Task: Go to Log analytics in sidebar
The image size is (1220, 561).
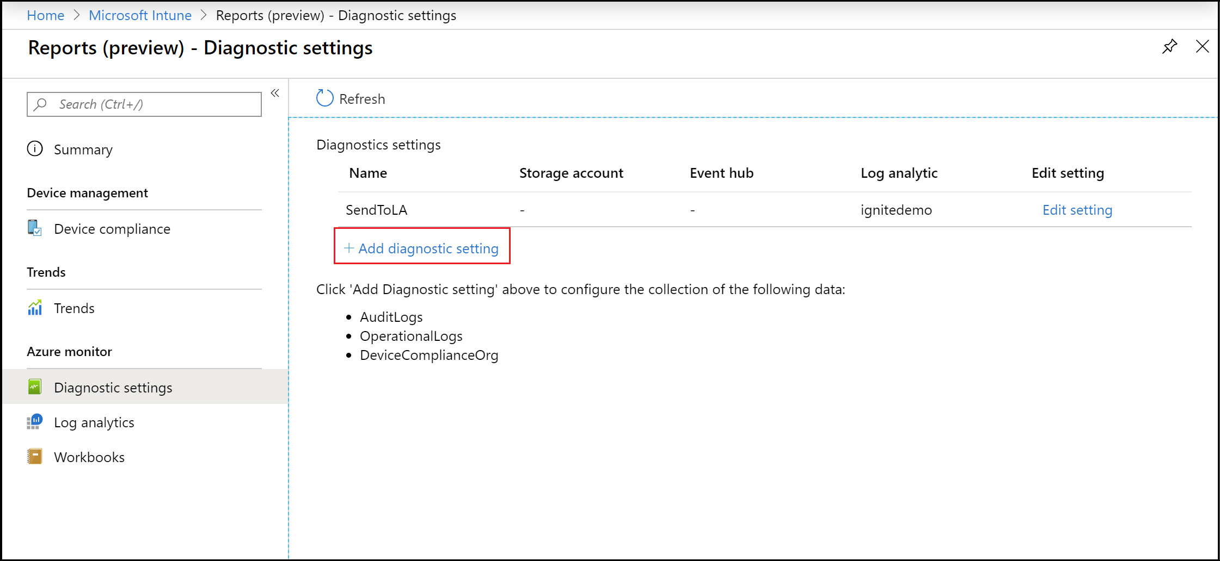Action: pos(94,422)
